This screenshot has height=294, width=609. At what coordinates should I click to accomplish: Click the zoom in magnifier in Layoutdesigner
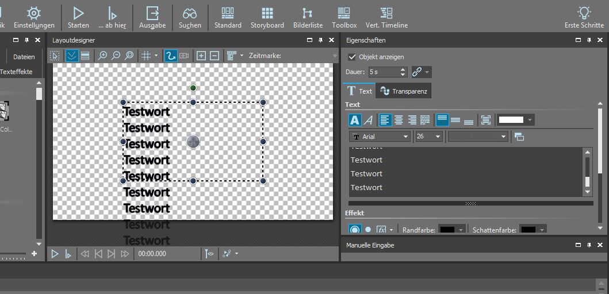pos(103,56)
